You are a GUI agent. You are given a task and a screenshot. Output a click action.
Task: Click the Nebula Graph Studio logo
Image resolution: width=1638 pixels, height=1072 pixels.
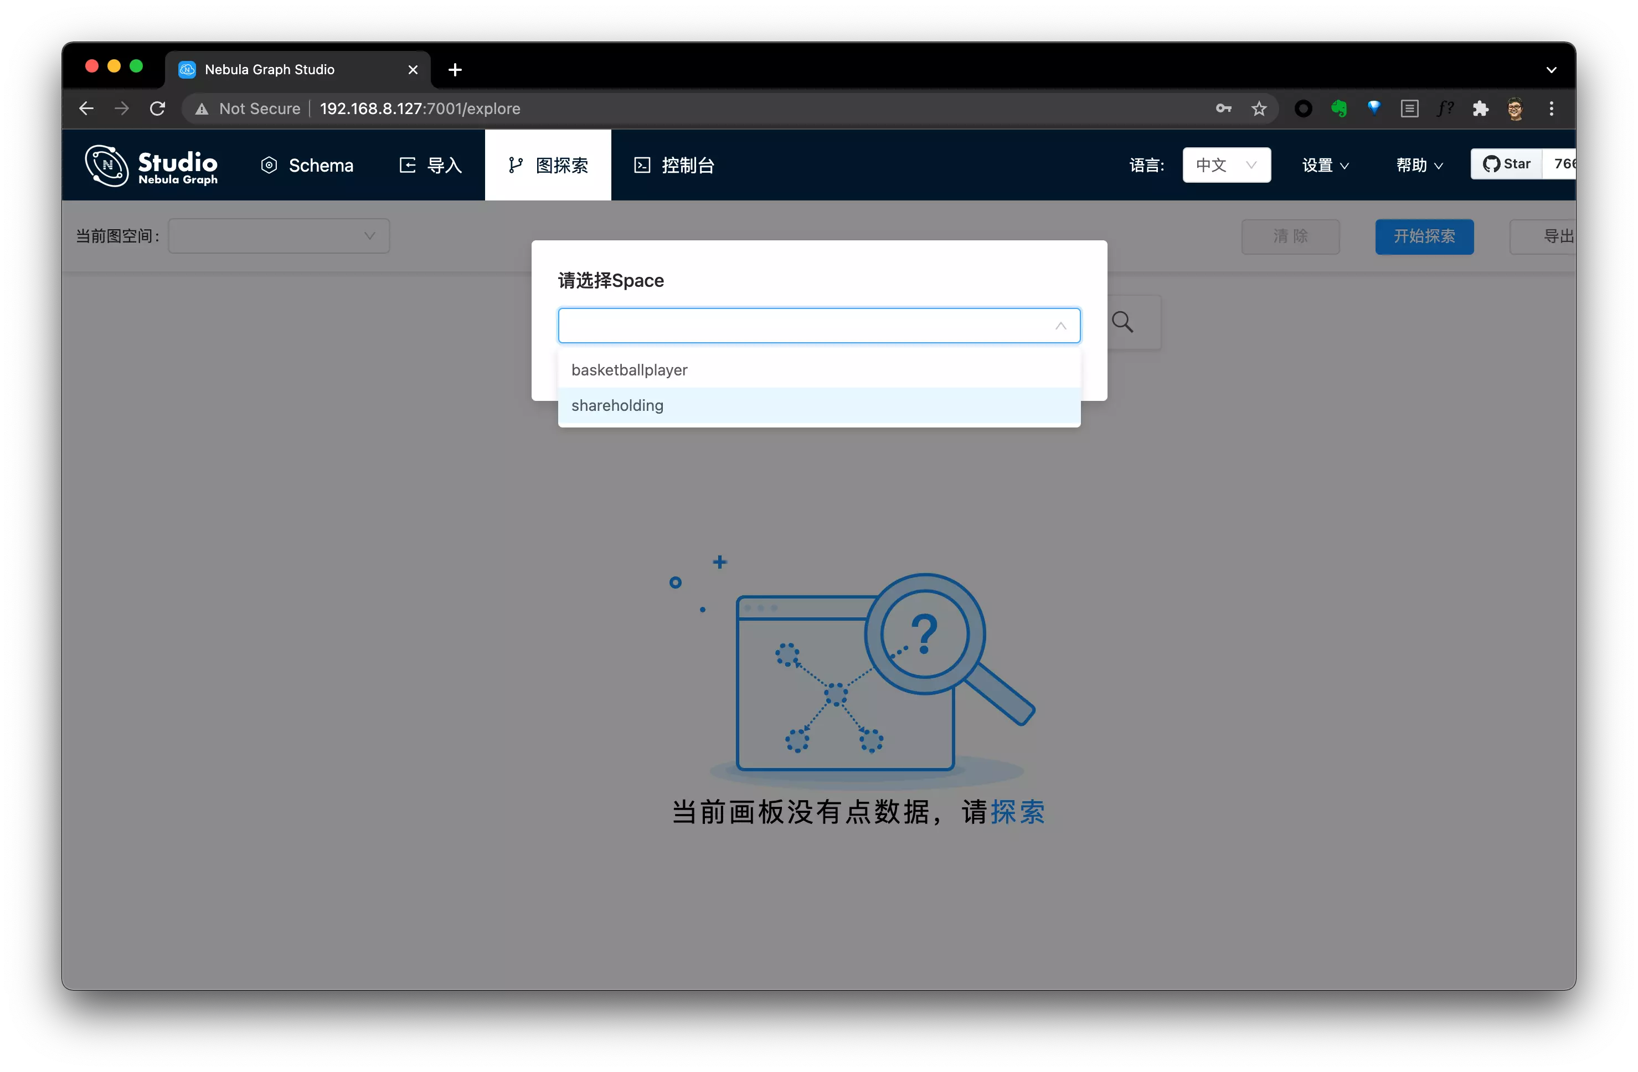(151, 166)
